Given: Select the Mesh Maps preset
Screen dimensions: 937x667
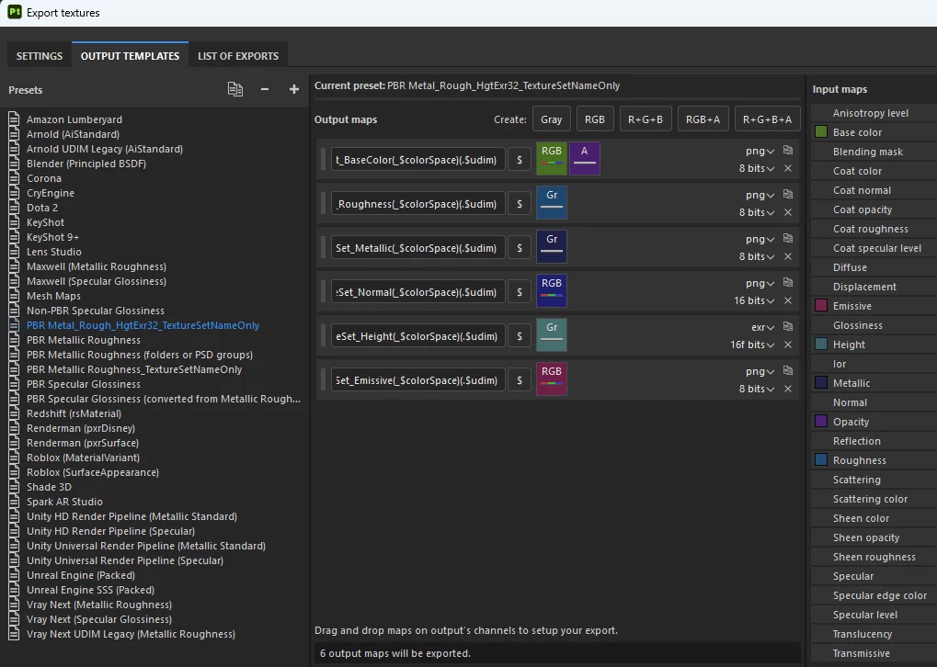Looking at the screenshot, I should coord(53,296).
